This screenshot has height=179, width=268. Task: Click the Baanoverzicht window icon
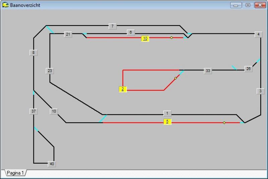pyautogui.click(x=5, y=5)
